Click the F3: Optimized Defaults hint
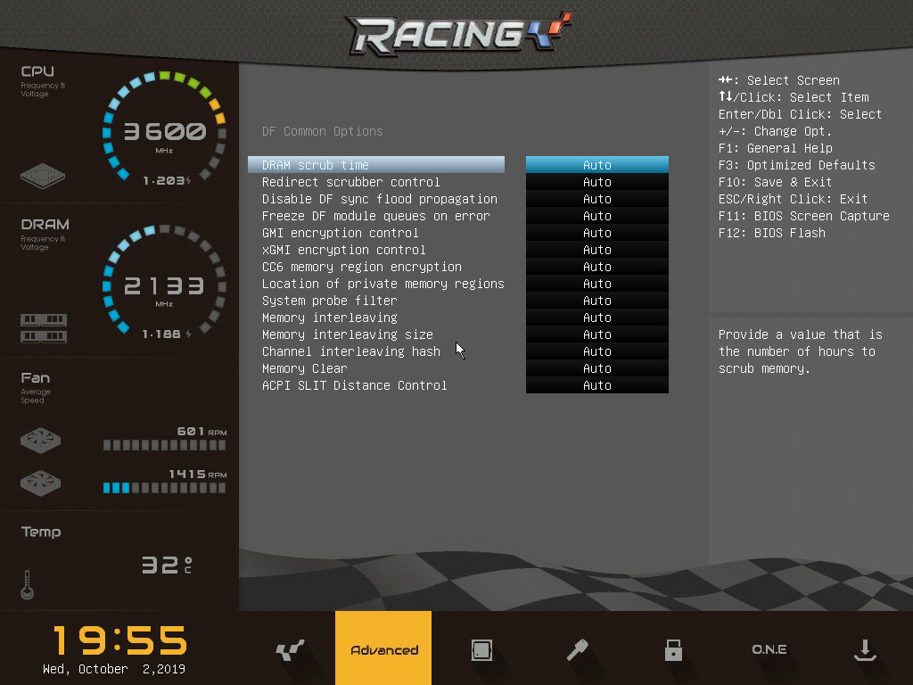This screenshot has width=913, height=685. (x=796, y=165)
